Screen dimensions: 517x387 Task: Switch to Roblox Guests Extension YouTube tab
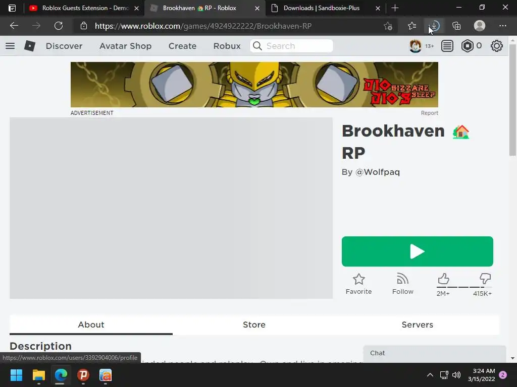pos(84,8)
